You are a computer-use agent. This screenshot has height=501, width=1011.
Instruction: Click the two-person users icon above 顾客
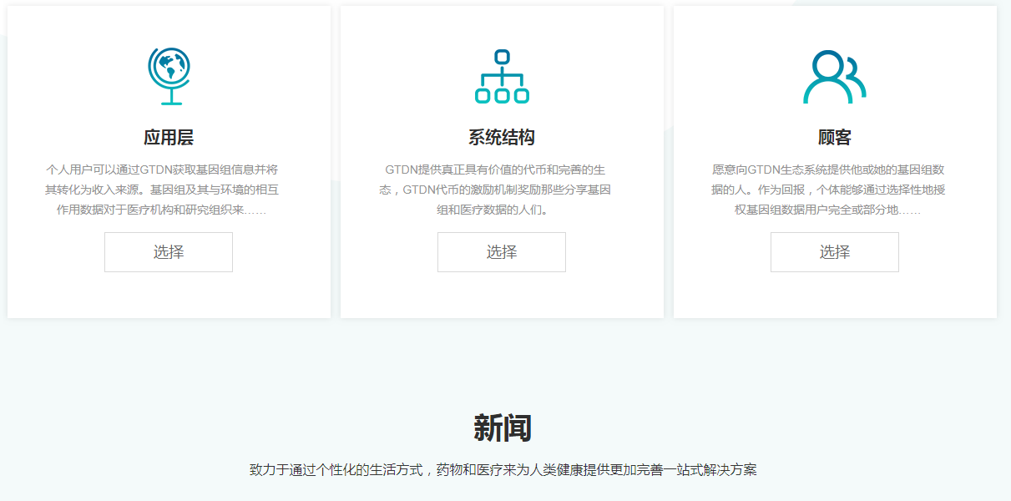(835, 76)
